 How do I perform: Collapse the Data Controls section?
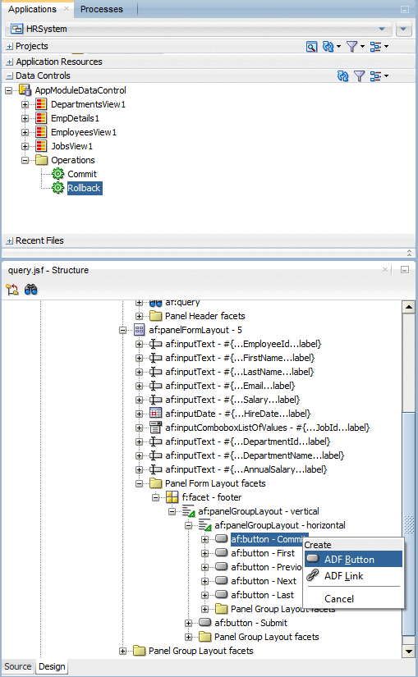pos(10,76)
